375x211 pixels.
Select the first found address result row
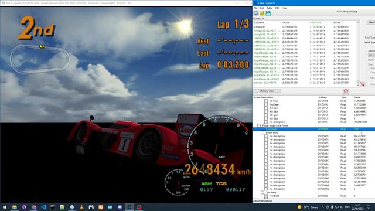point(305,27)
